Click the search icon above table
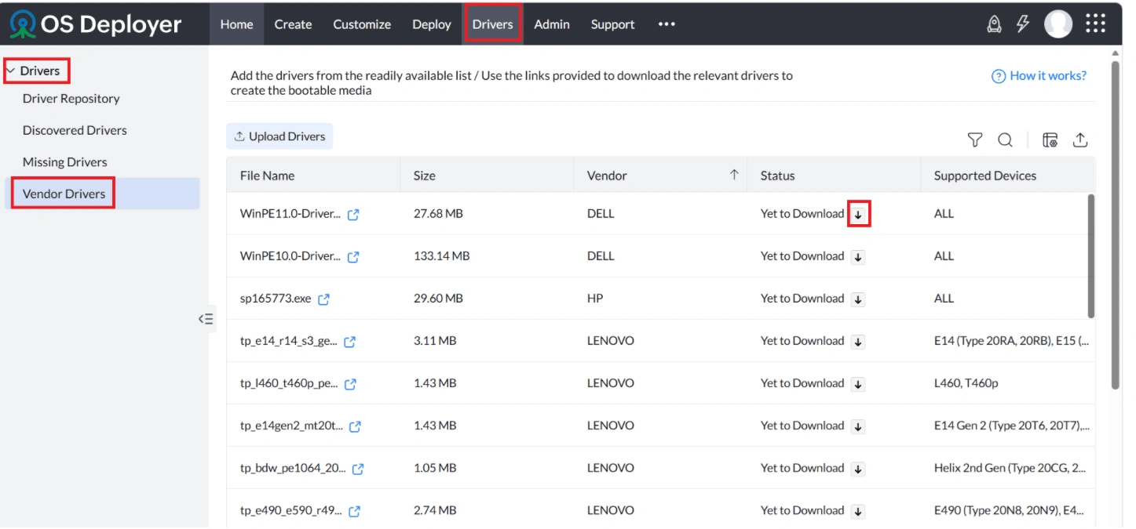 click(1005, 140)
